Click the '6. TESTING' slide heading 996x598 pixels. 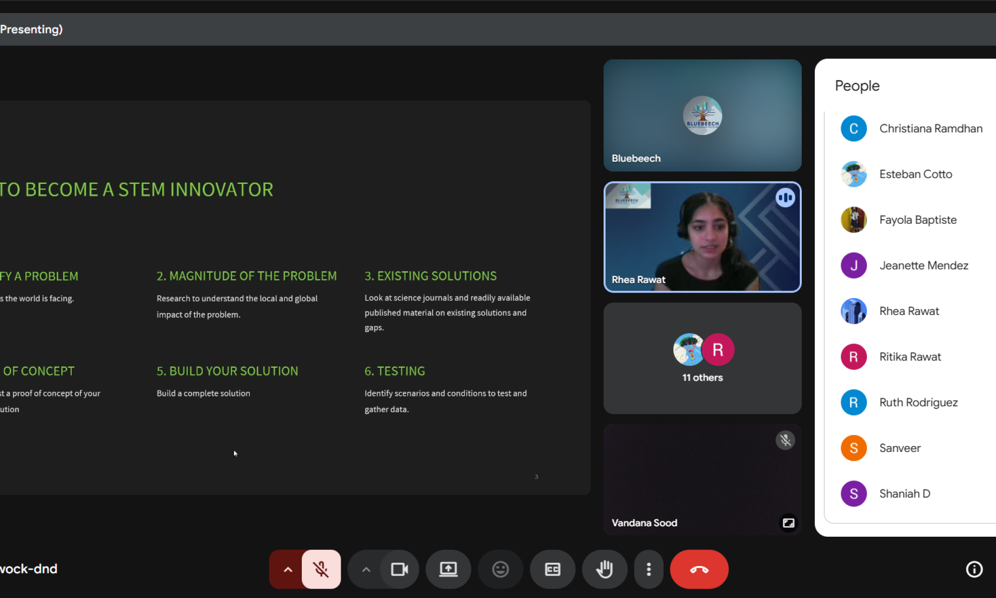(394, 371)
